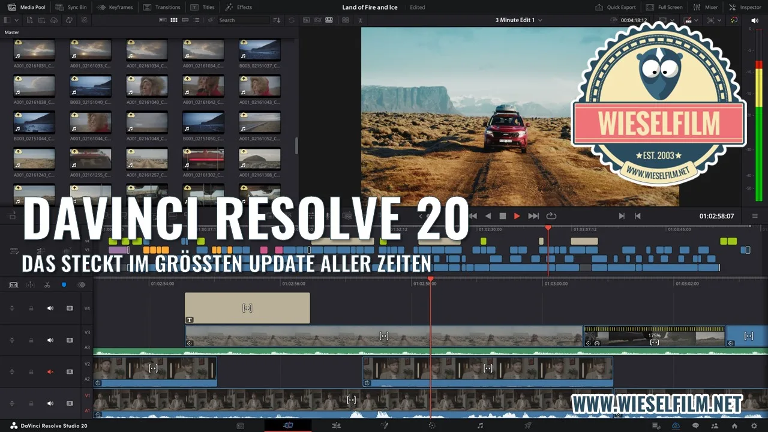Image resolution: width=768 pixels, height=432 pixels.
Task: Unmute the V2 track red speaker
Action: 50,372
